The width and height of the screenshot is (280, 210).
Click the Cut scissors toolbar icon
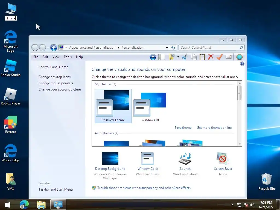point(185,57)
